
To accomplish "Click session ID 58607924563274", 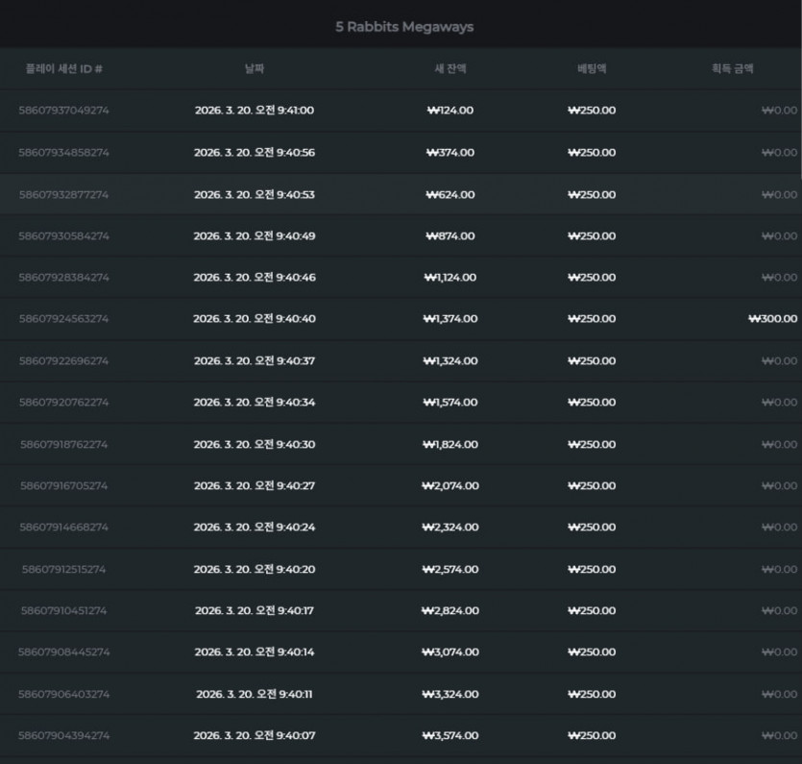I will click(x=63, y=319).
